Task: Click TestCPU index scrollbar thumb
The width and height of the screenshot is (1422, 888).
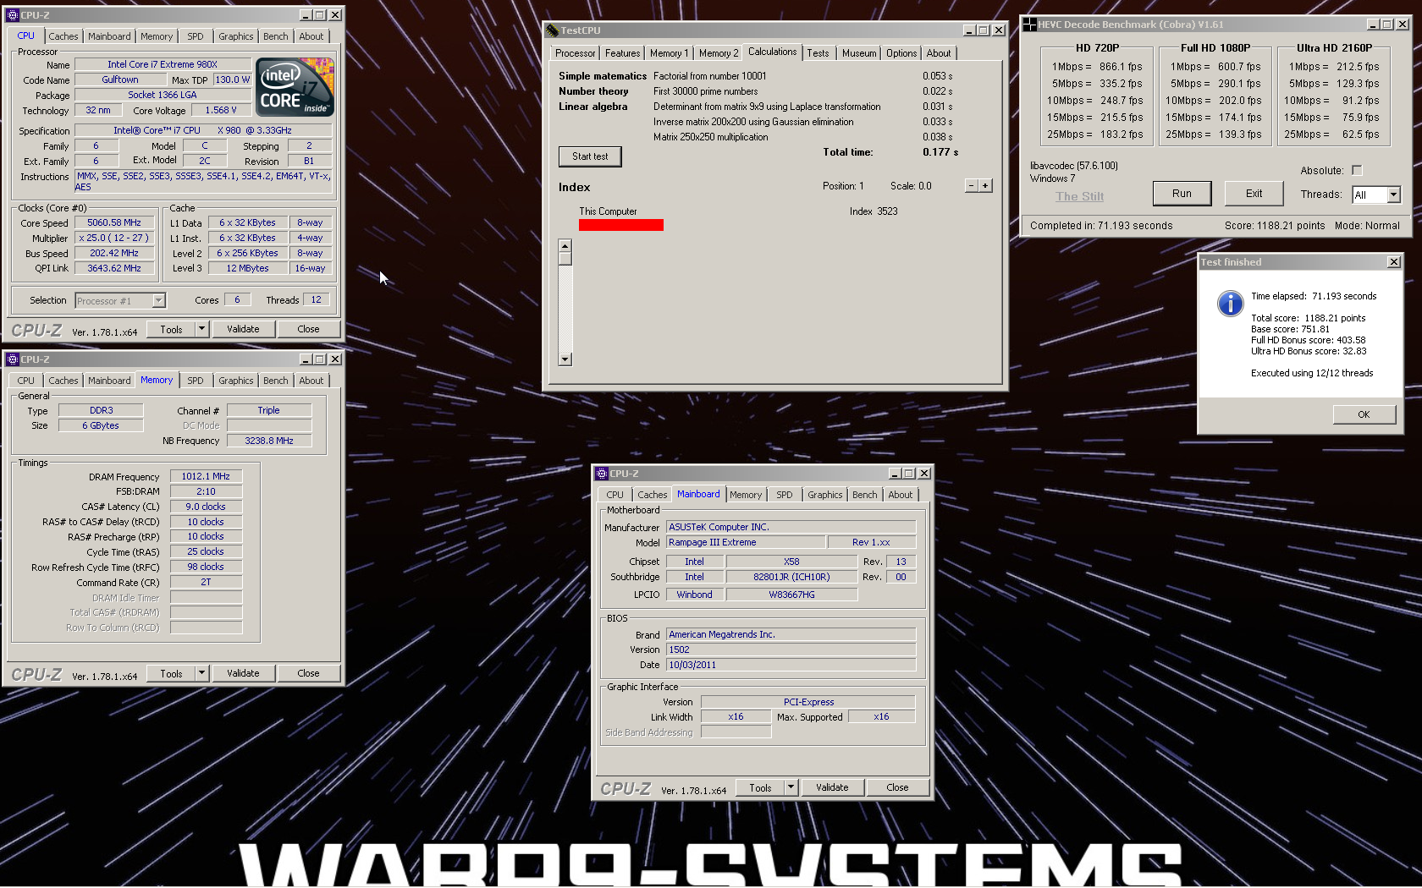Action: click(565, 259)
